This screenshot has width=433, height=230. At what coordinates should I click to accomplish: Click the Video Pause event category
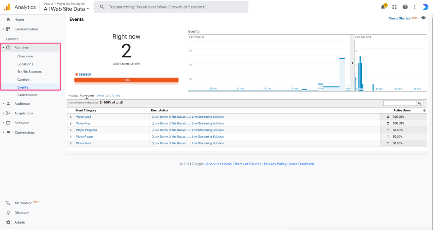pyautogui.click(x=84, y=137)
